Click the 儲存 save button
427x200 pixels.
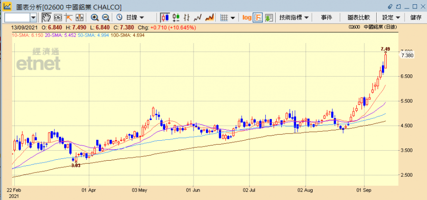(x=416, y=18)
